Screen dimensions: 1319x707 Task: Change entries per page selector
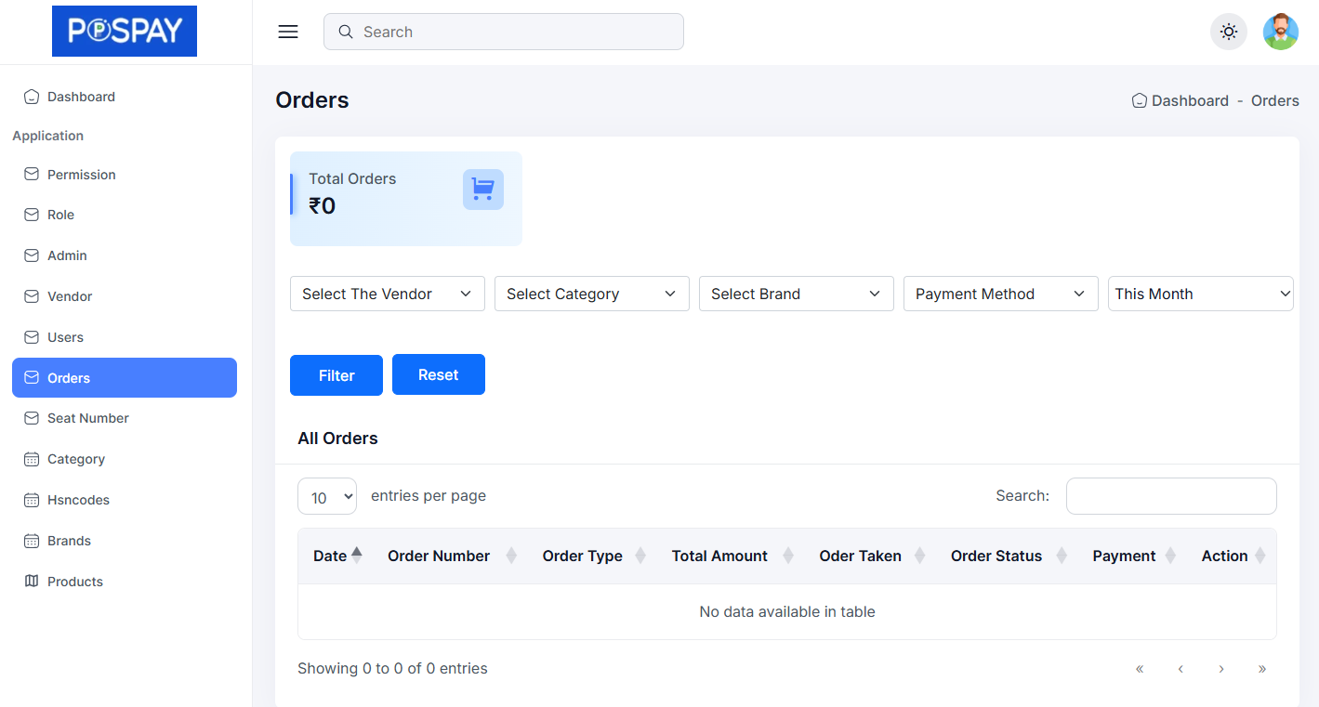(326, 496)
